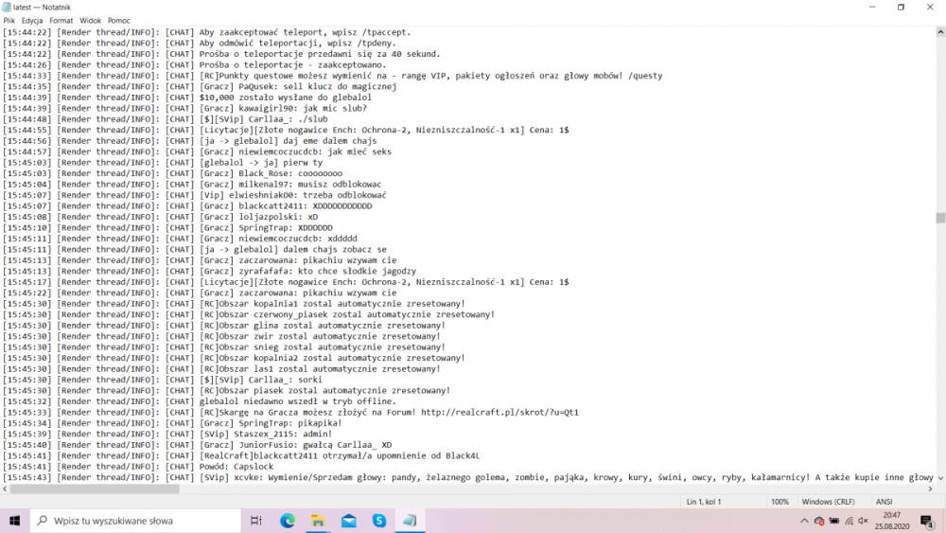Screen dimensions: 946x533
Task: Expand the hidden system tray icons
Action: tap(804, 521)
